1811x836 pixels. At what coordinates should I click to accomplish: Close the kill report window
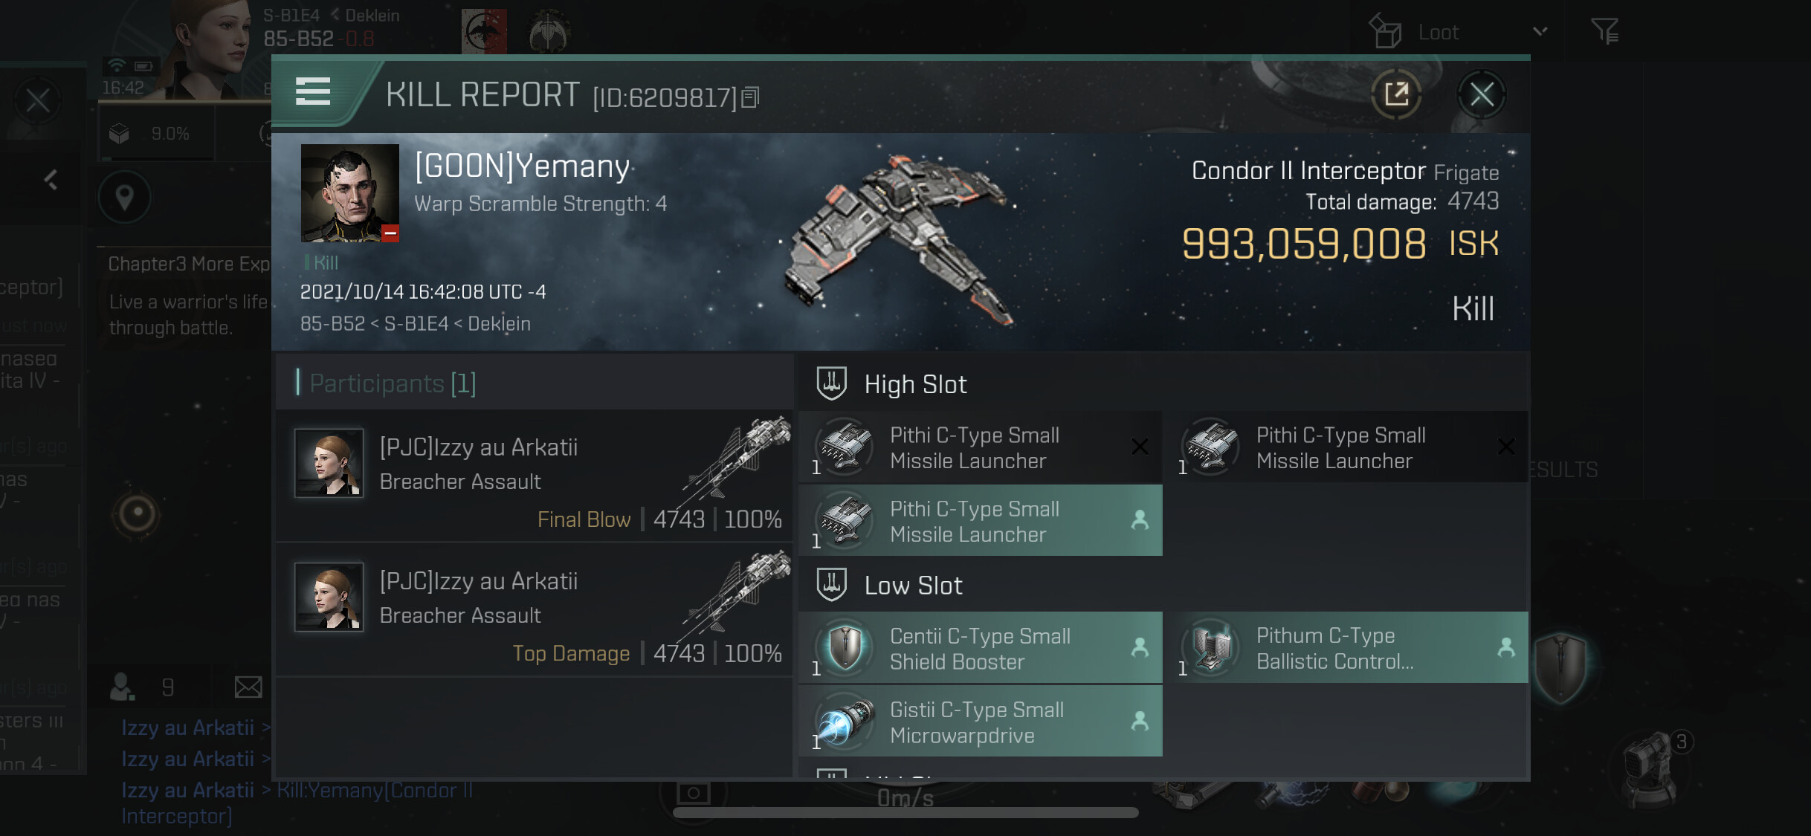1481,94
